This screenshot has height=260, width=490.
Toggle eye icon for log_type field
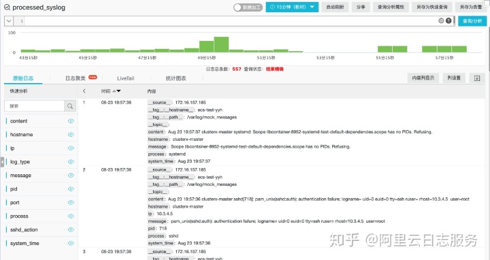tap(71, 161)
